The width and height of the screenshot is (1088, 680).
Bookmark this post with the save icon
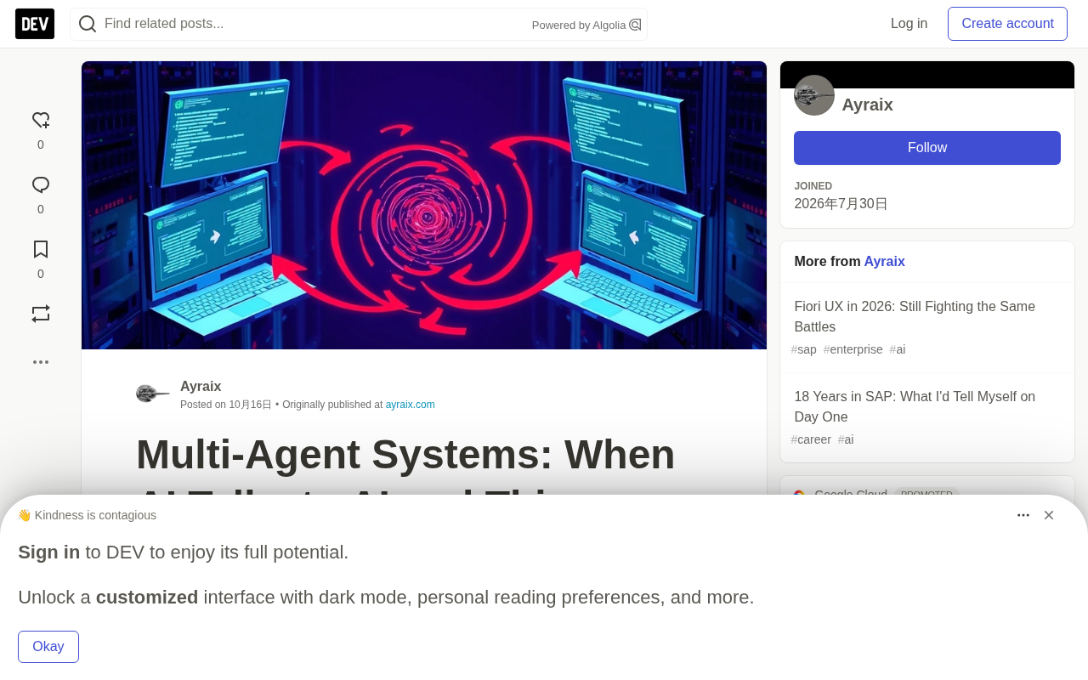pos(41,250)
